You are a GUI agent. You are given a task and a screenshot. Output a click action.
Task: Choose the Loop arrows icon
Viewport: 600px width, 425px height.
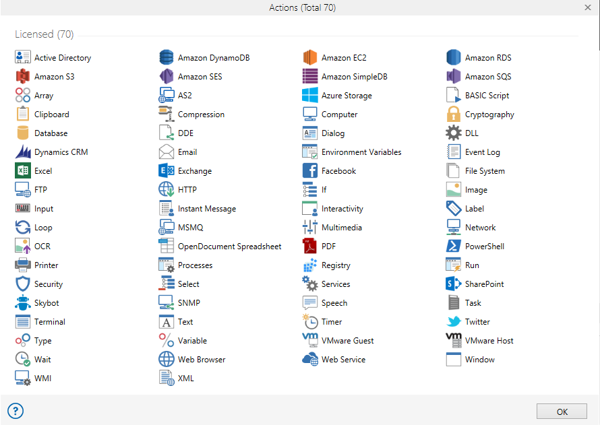tap(22, 227)
